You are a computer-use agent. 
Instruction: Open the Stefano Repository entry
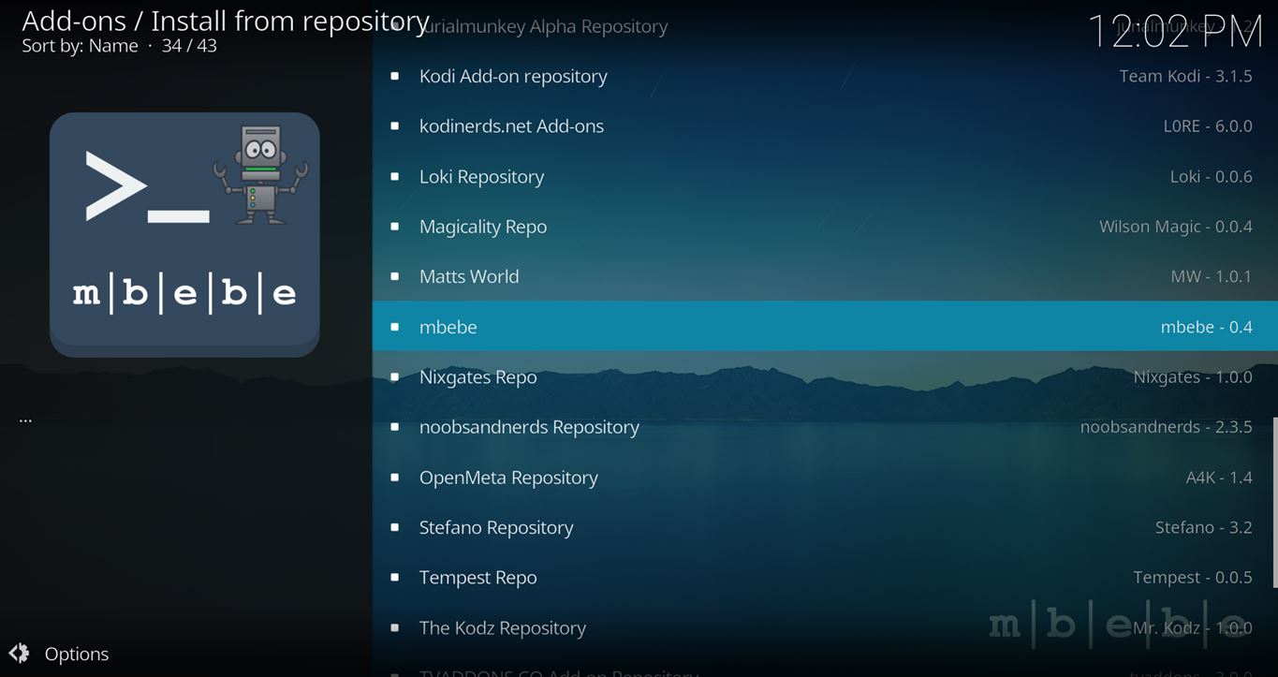(x=496, y=528)
